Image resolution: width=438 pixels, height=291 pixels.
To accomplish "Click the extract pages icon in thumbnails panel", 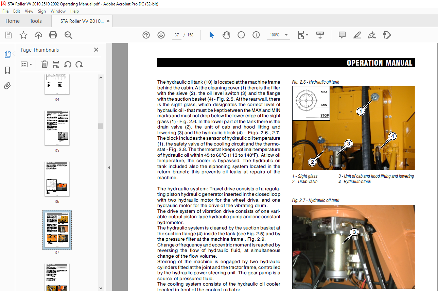I will [x=56, y=64].
